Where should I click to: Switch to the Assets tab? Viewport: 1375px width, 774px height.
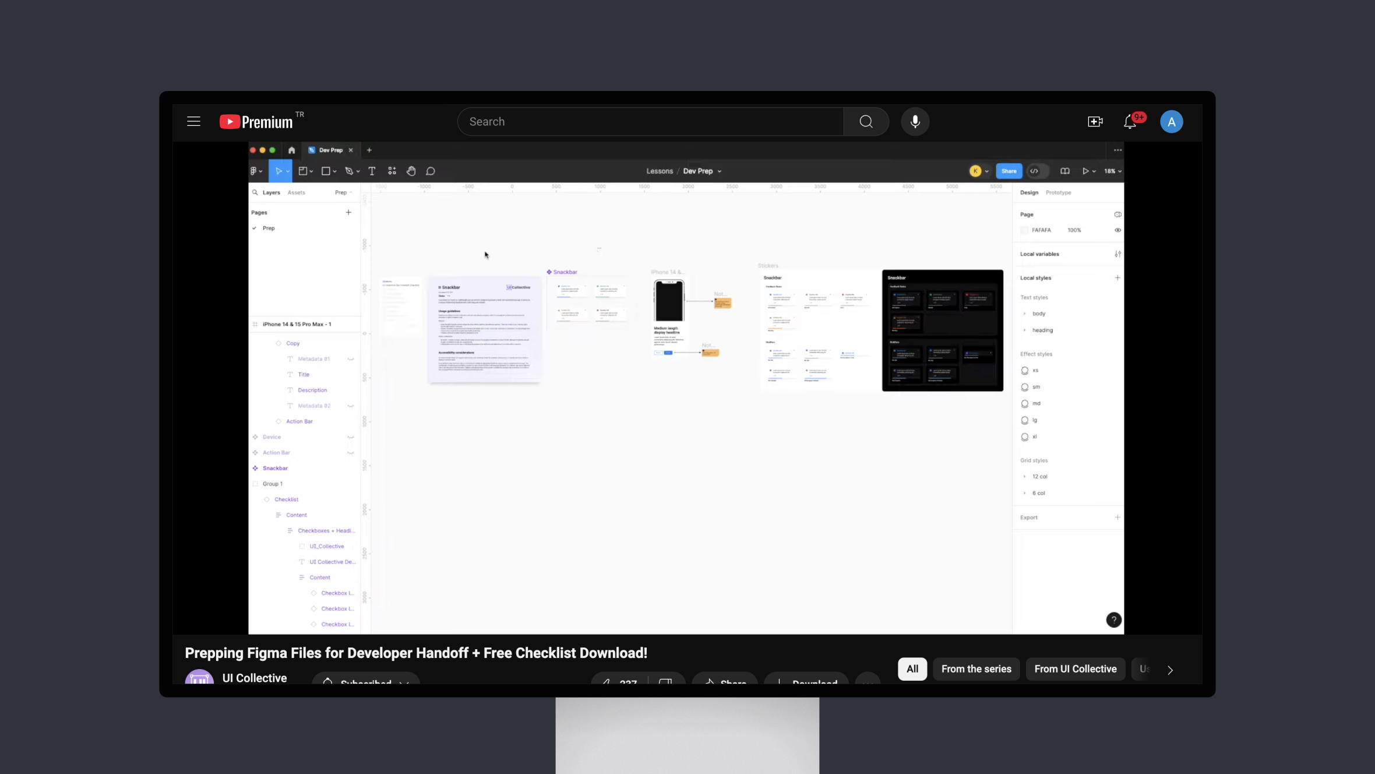(x=296, y=192)
